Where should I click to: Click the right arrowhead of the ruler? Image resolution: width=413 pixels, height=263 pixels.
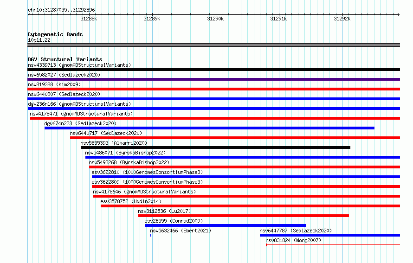tap(399, 15)
